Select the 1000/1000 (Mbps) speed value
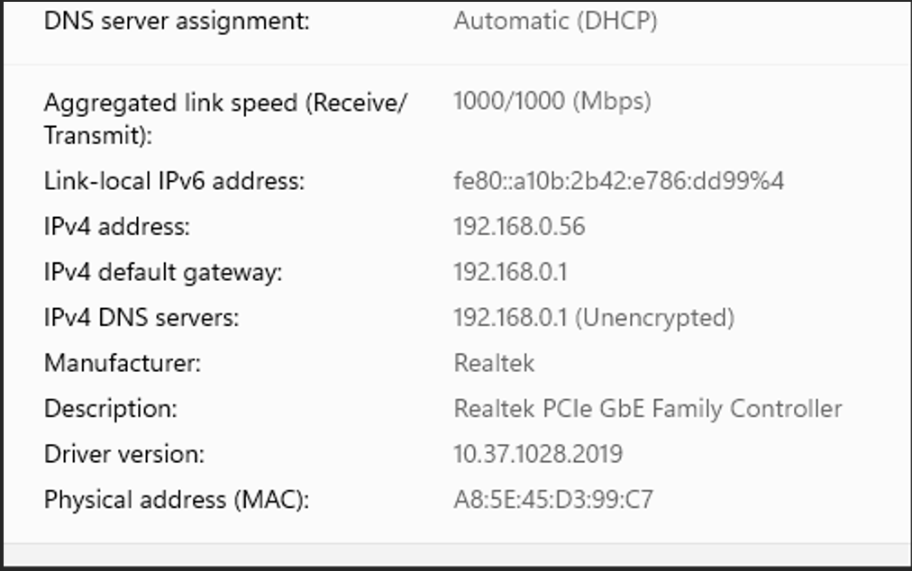The image size is (912, 571). pos(552,101)
